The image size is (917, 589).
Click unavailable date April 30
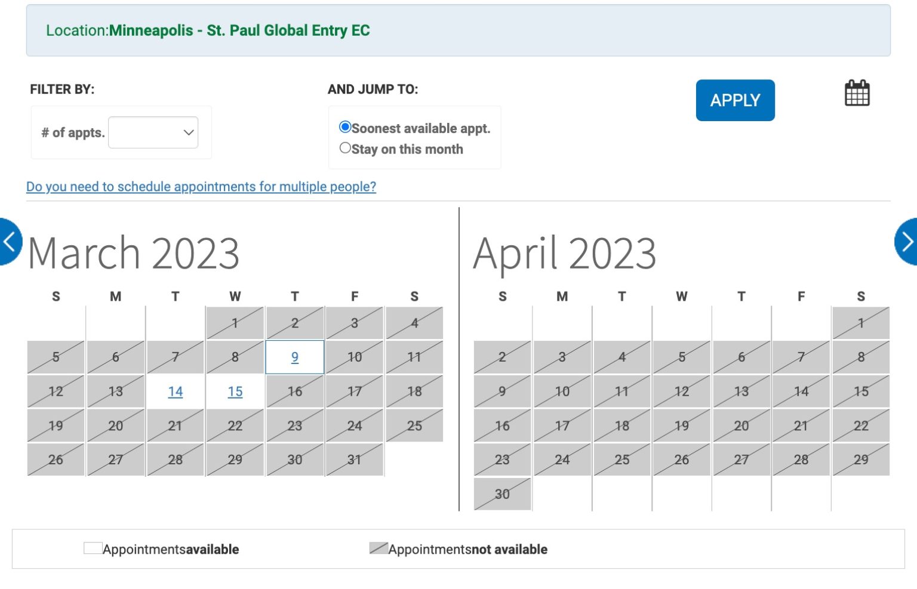pyautogui.click(x=501, y=494)
